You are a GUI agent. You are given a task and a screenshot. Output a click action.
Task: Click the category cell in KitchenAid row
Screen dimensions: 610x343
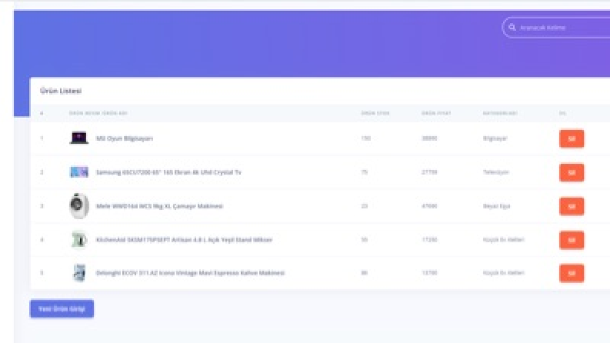pos(503,240)
